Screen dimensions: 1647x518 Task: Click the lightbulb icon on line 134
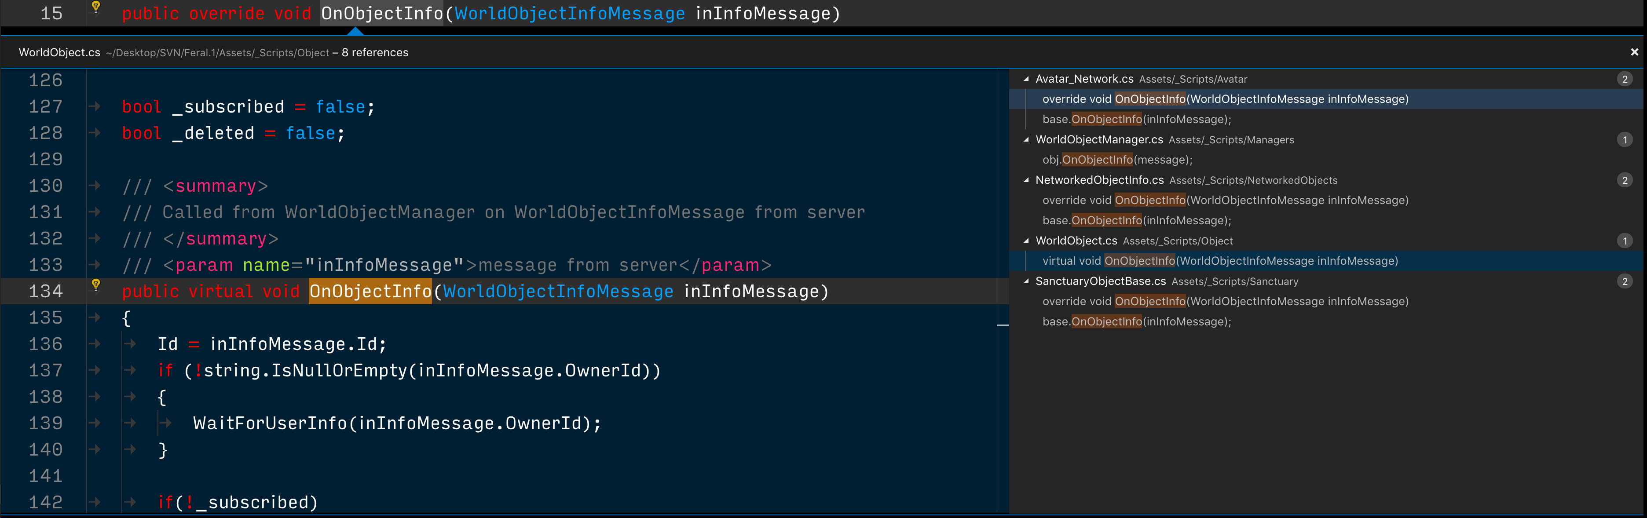pos(96,285)
